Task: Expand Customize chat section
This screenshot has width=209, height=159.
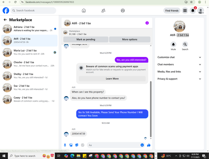Action: point(179,57)
